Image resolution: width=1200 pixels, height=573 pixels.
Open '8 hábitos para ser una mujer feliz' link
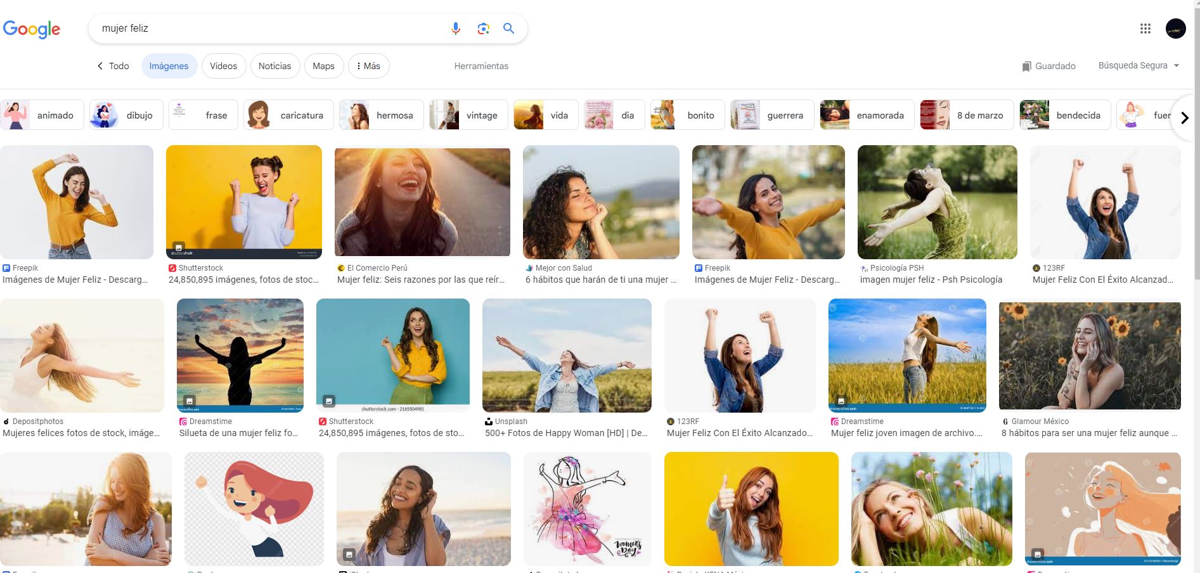(1089, 433)
